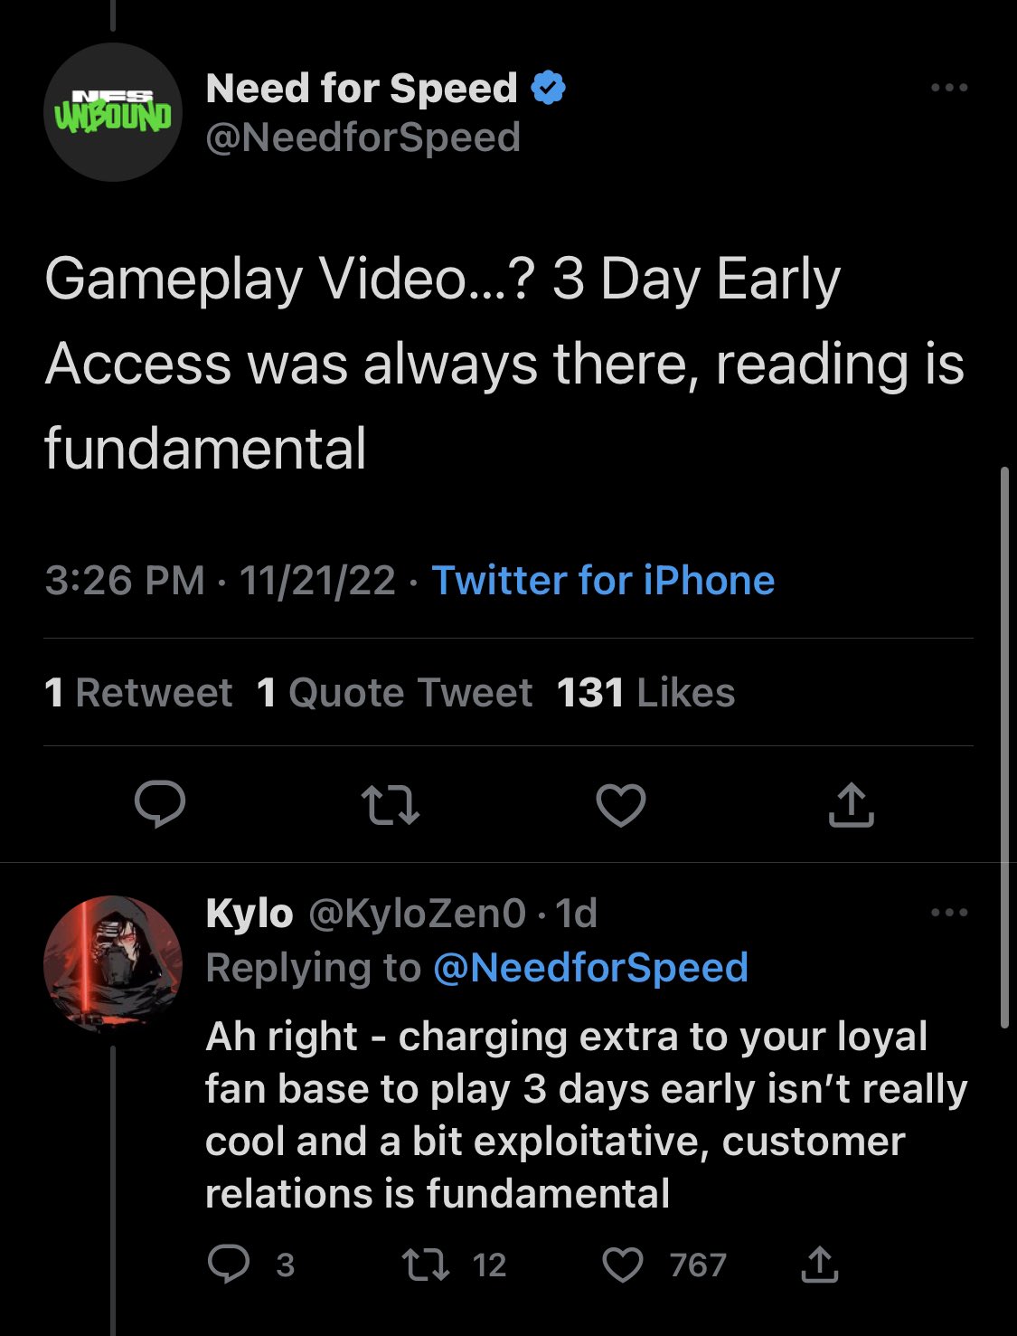View the 1 Retweet list
The height and width of the screenshot is (1336, 1017).
point(138,693)
